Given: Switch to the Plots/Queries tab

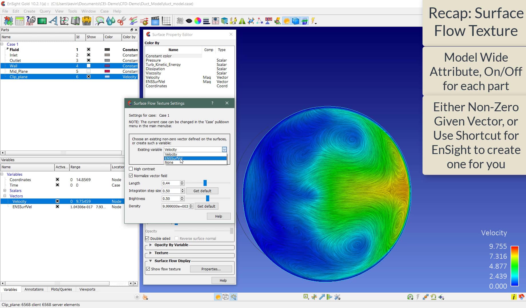Looking at the screenshot, I should click(61, 289).
